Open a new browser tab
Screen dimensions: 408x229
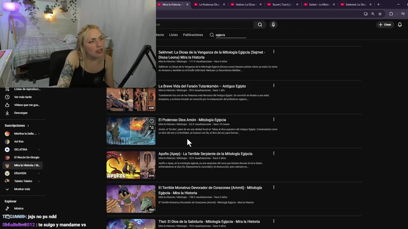[x=378, y=4]
